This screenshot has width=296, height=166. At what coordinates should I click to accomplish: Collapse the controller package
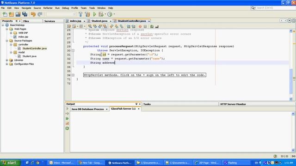coord(11,45)
